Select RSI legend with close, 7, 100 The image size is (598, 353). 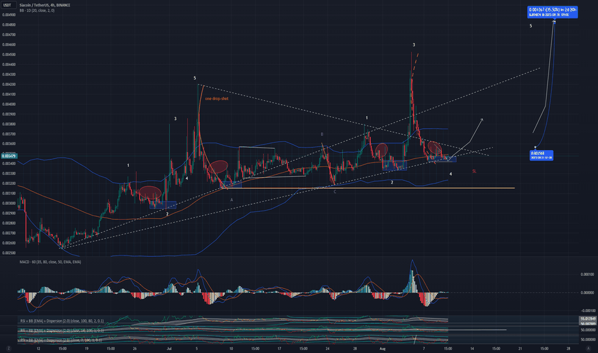coord(60,340)
